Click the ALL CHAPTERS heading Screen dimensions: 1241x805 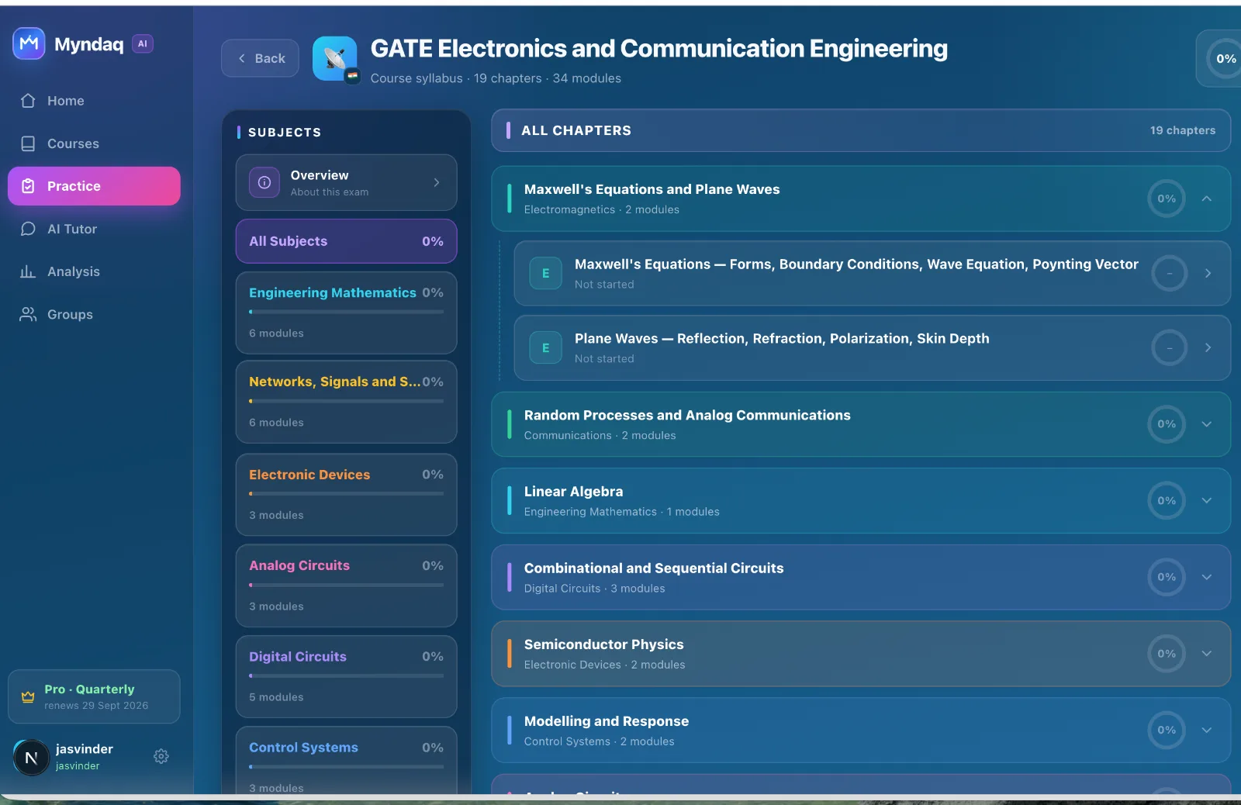coord(576,130)
